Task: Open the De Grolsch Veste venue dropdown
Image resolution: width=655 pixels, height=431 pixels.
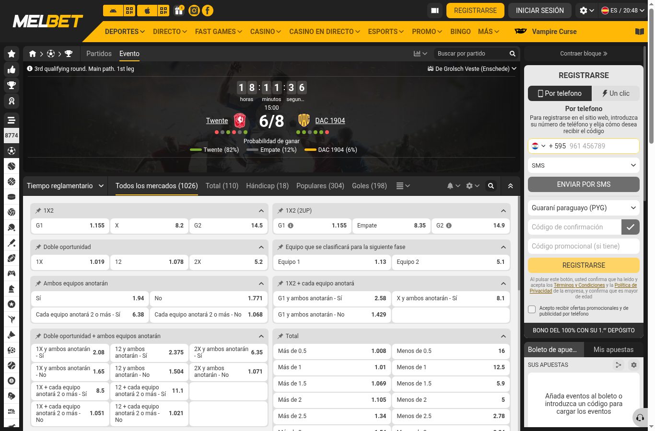Action: pyautogui.click(x=472, y=69)
